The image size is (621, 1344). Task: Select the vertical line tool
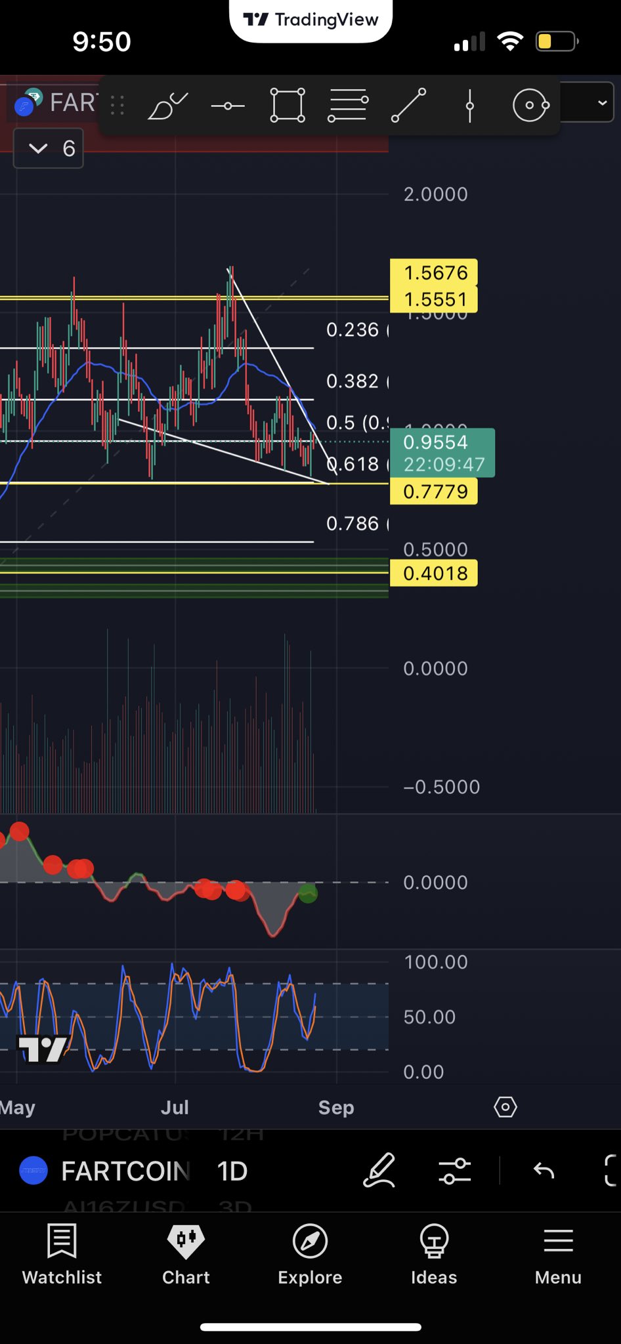469,105
